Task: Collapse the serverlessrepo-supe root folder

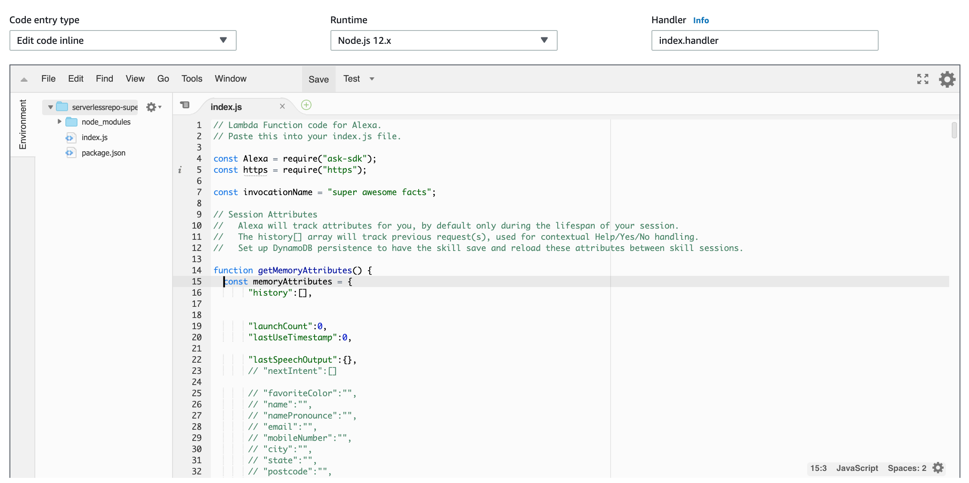Action: pos(50,107)
